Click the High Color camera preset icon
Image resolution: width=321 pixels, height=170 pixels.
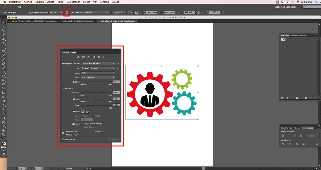coord(83,57)
